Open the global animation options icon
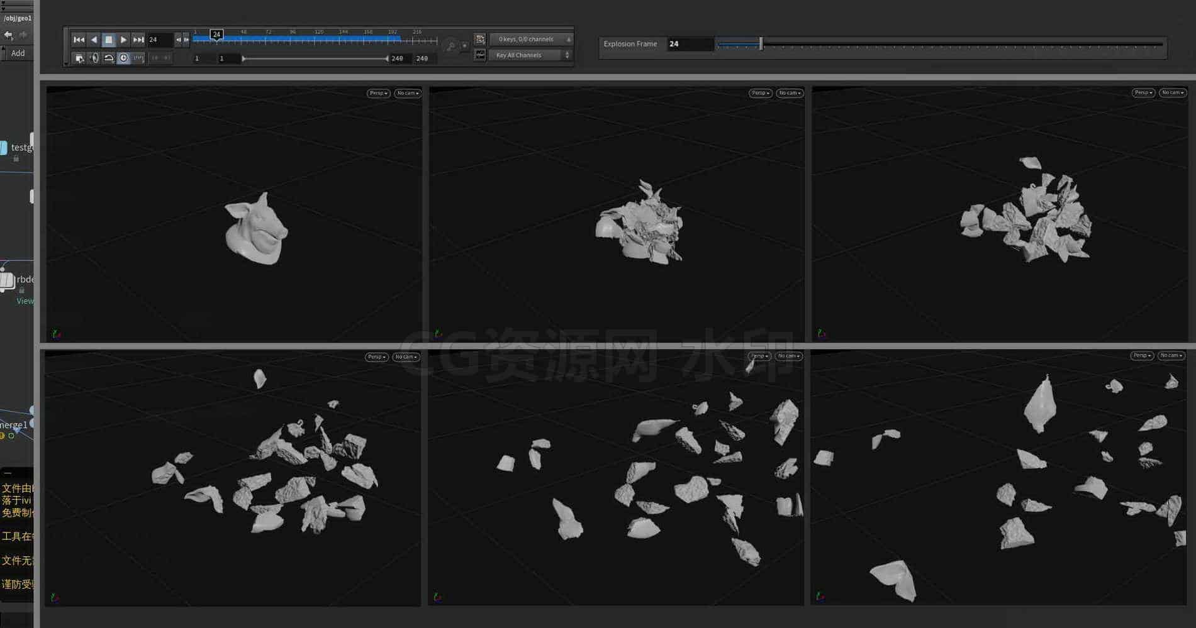 pyautogui.click(x=79, y=58)
